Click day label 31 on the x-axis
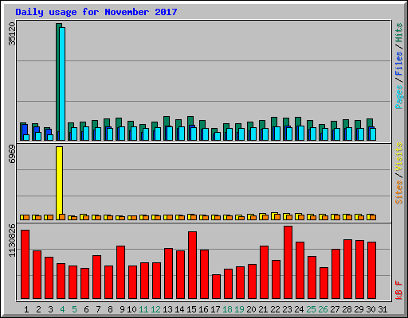The width and height of the screenshot is (408, 318). coord(382,309)
